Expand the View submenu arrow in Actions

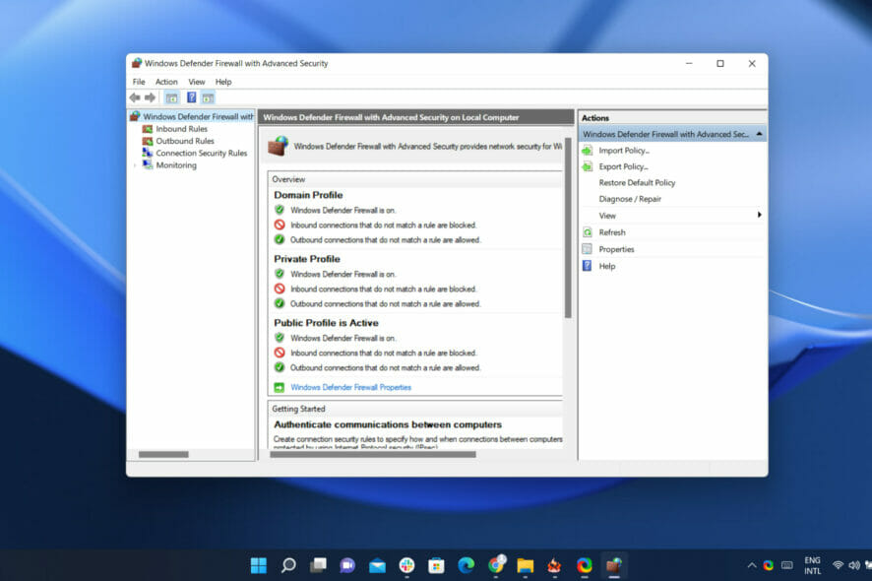(x=759, y=215)
